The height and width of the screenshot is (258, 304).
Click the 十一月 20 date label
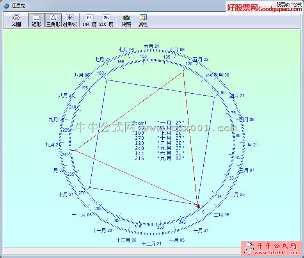pyautogui.click(x=102, y=230)
